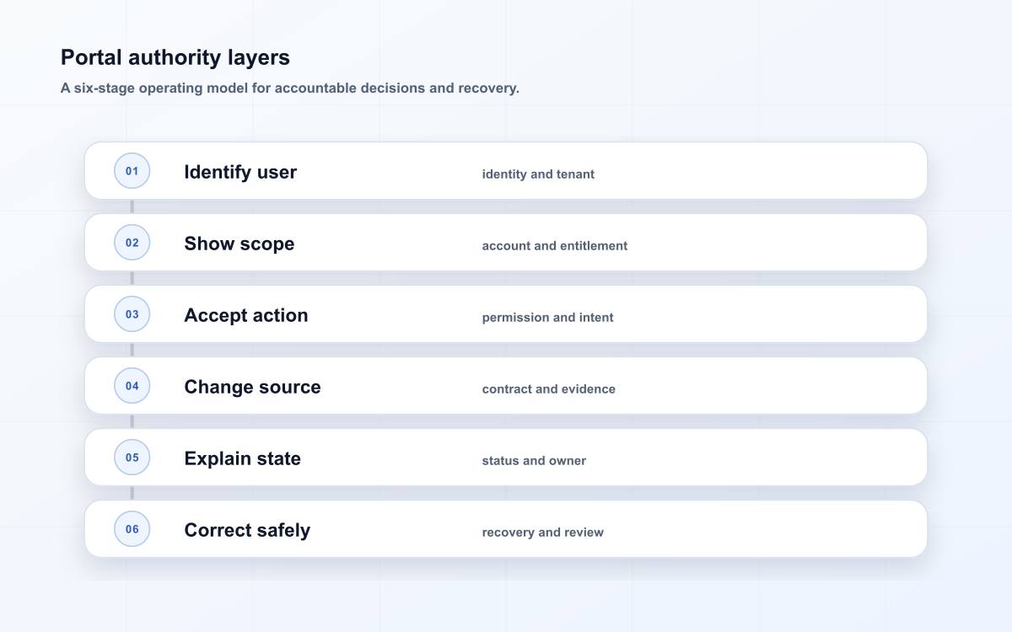
Task: Click the Show scope title
Action: pyautogui.click(x=240, y=244)
